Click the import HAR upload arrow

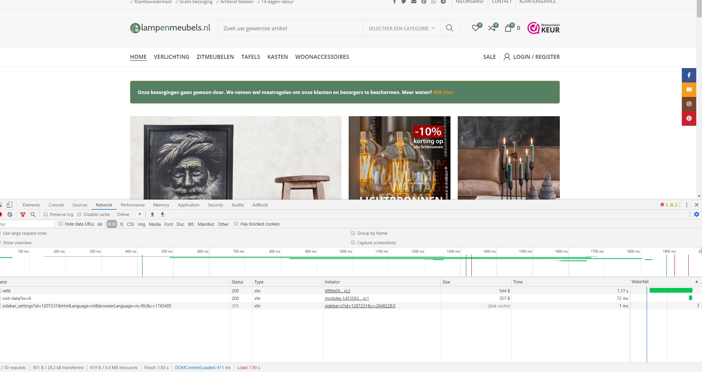[152, 214]
